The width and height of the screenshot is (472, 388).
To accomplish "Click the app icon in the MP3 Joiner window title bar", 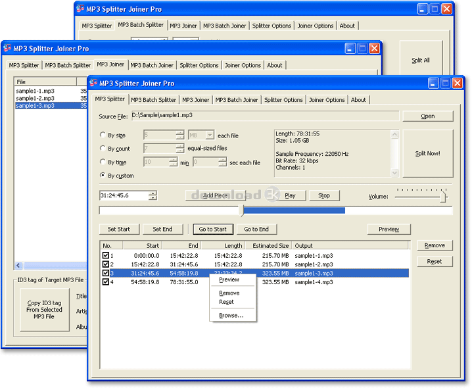I will (x=7, y=47).
